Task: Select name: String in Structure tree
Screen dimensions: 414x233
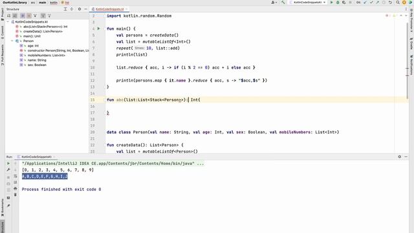Action: [37, 60]
